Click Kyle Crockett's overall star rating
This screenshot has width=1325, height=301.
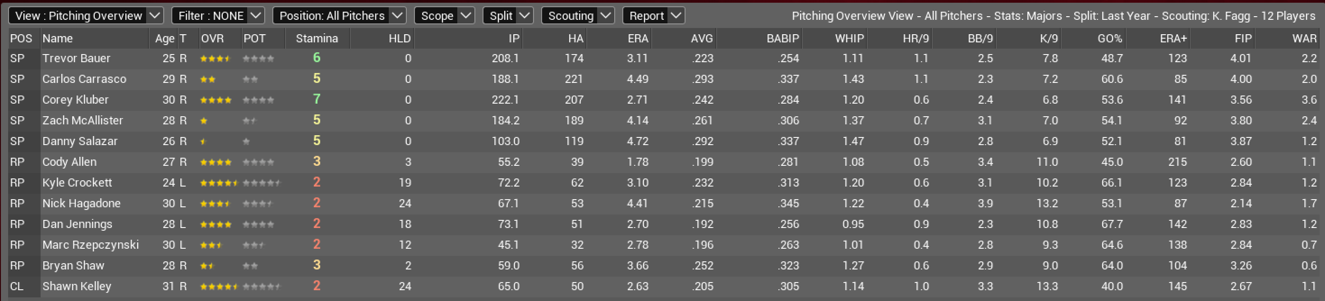(x=219, y=183)
